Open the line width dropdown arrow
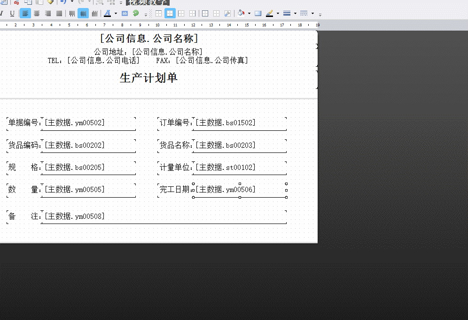The image size is (468, 320). [x=295, y=13]
